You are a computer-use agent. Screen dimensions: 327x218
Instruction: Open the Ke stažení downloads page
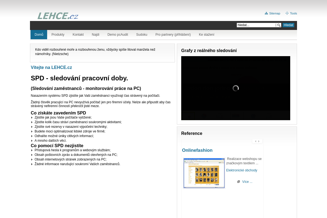(x=207, y=35)
